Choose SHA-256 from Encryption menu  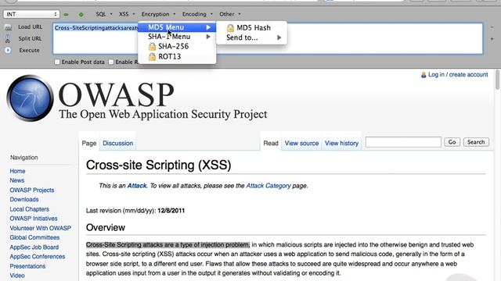pyautogui.click(x=177, y=47)
